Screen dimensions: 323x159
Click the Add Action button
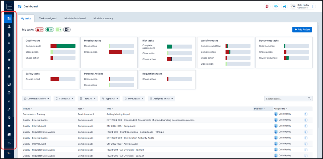[302, 29]
